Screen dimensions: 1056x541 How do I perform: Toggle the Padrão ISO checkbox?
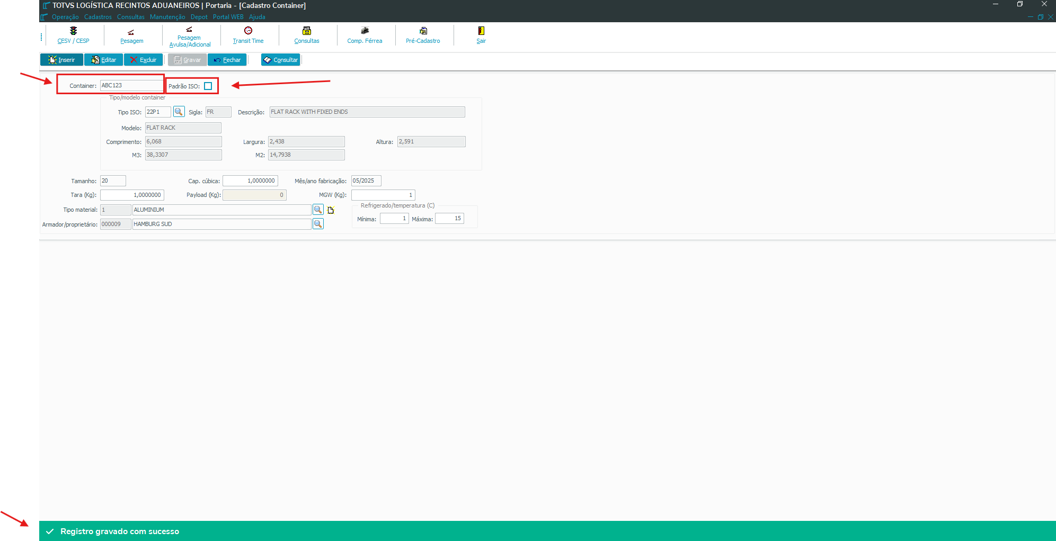(208, 86)
